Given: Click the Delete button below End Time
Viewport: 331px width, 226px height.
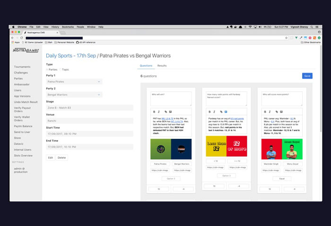Looking at the screenshot, I should point(62,157).
